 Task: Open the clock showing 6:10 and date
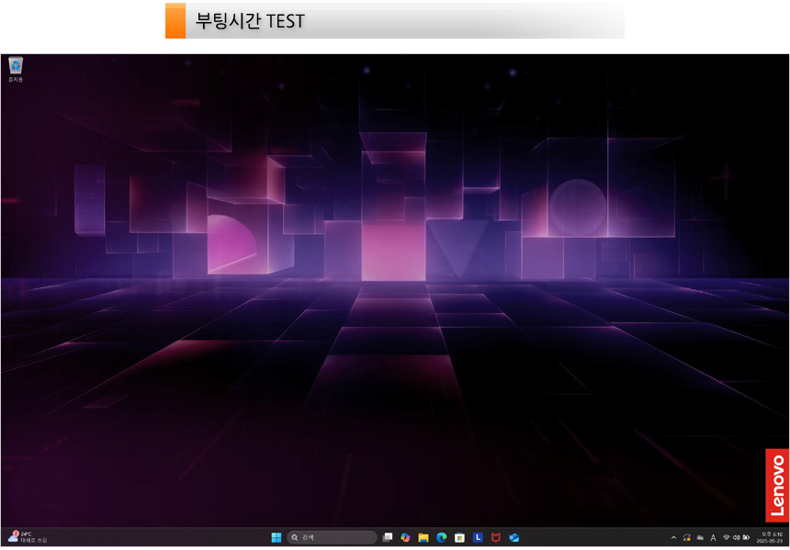[771, 537]
